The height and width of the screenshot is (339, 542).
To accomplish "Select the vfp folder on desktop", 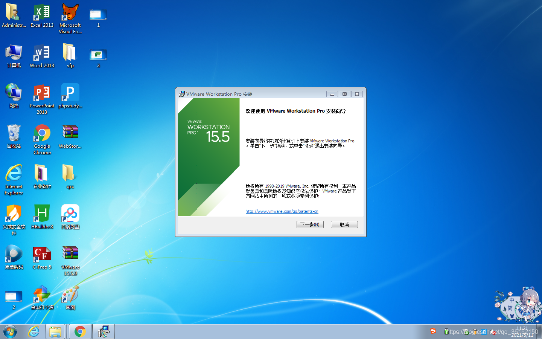I will coord(70,56).
